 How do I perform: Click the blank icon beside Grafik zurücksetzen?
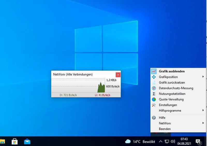154,83
